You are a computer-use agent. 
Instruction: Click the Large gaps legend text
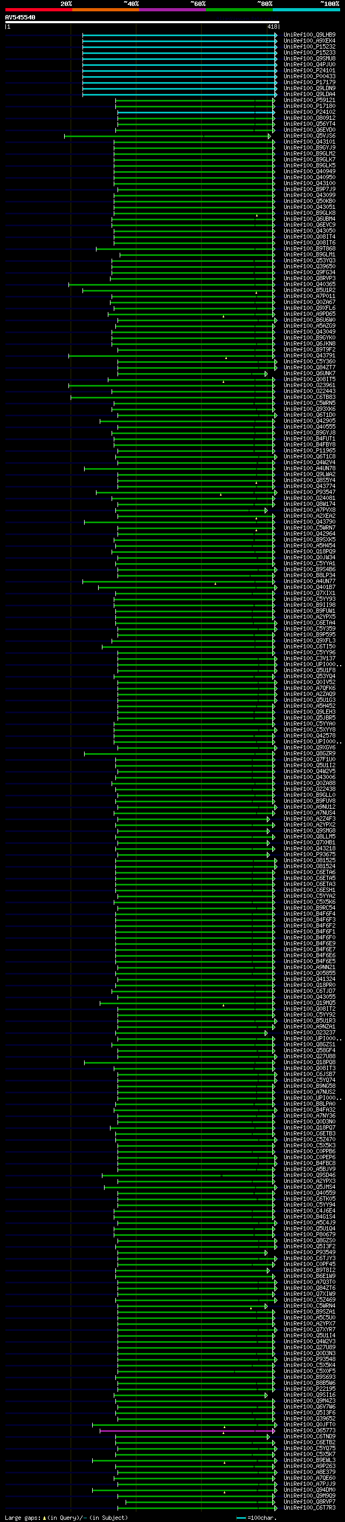[x=66, y=1517]
